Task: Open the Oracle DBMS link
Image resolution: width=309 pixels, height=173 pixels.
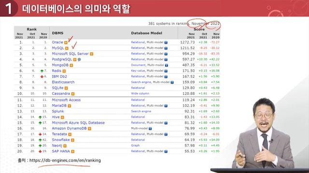Action: [57, 42]
